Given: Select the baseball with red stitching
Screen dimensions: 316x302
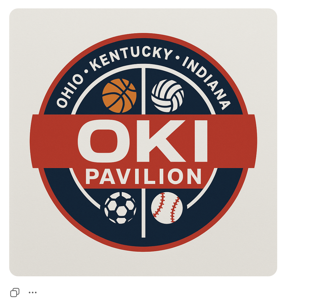Looking at the screenshot, I should [167, 208].
